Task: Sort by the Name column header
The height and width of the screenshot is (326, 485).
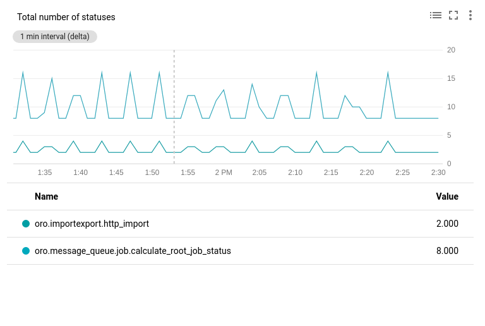Action: pyautogui.click(x=46, y=196)
